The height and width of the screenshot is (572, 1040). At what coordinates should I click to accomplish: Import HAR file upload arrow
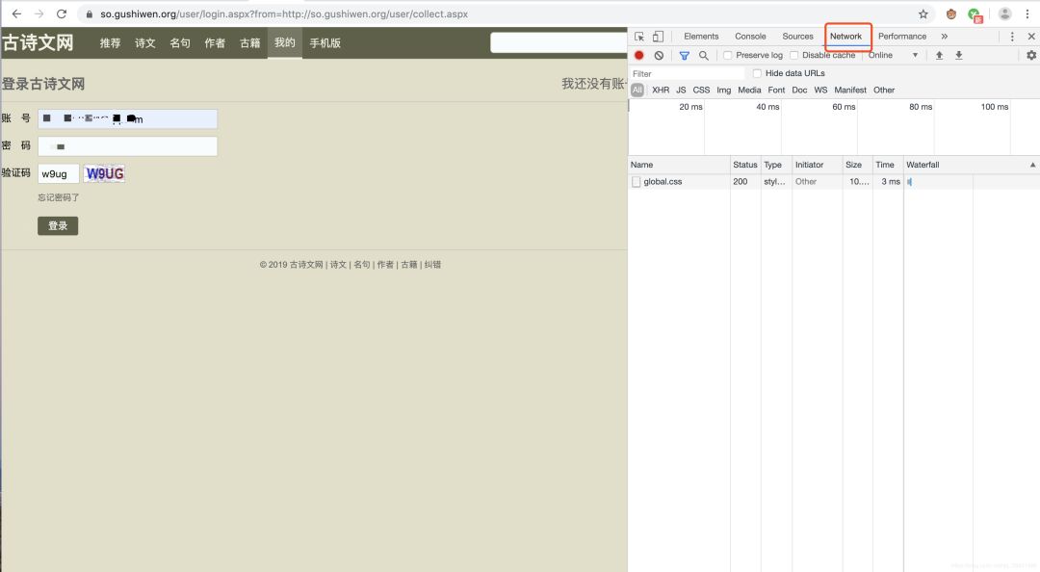click(939, 56)
